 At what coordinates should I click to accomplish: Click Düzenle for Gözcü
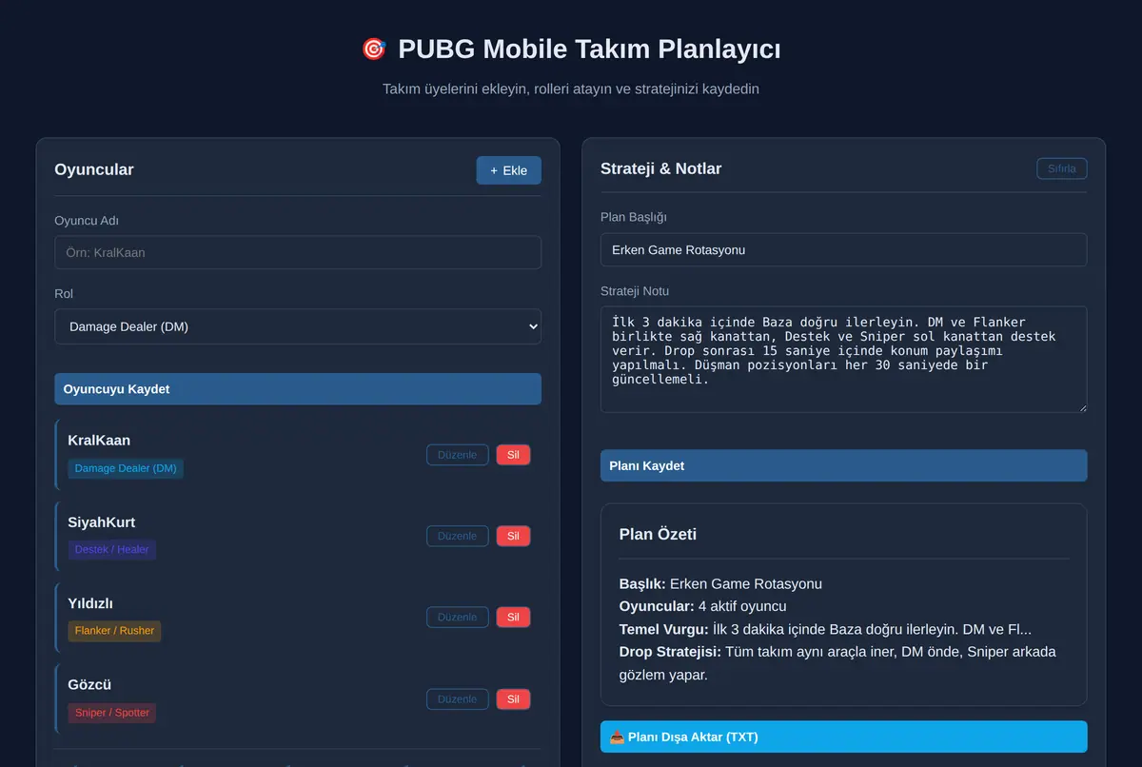point(458,699)
